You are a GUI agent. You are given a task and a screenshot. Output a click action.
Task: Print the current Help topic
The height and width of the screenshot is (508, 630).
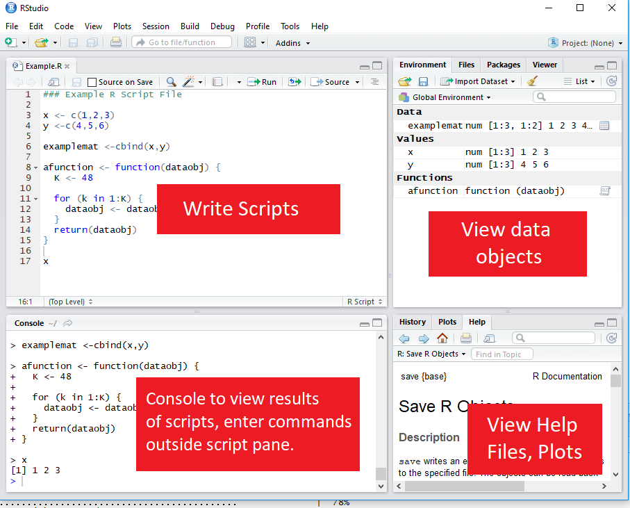pyautogui.click(x=465, y=338)
